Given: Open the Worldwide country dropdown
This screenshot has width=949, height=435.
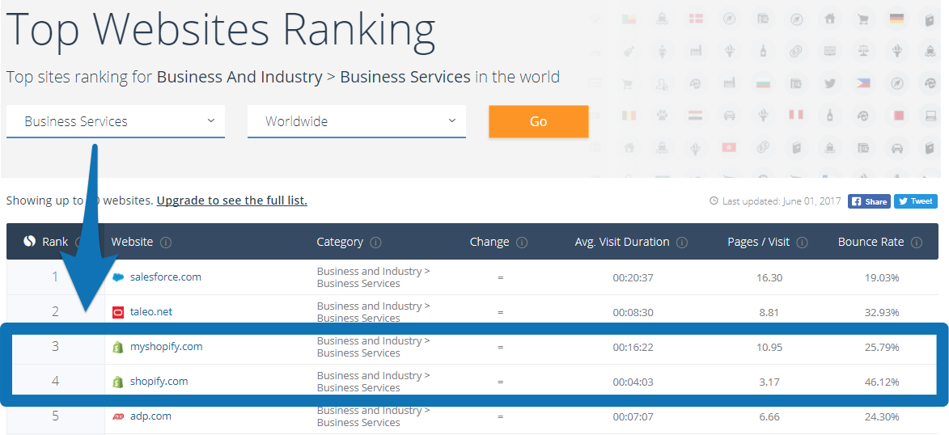Looking at the screenshot, I should 357,121.
